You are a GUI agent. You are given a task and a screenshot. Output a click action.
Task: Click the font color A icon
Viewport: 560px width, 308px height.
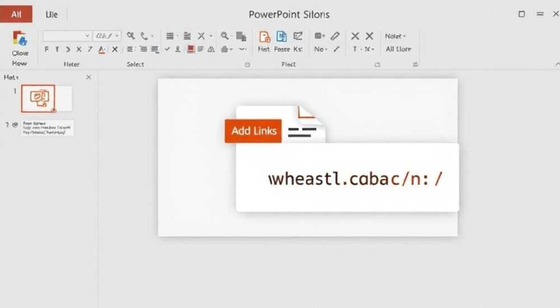[x=102, y=50]
